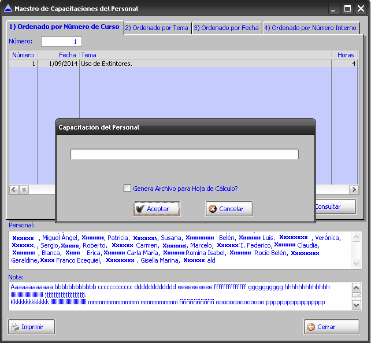371x343 pixels.
Task: Click the red X icon on Cancelar button
Action: (213, 209)
